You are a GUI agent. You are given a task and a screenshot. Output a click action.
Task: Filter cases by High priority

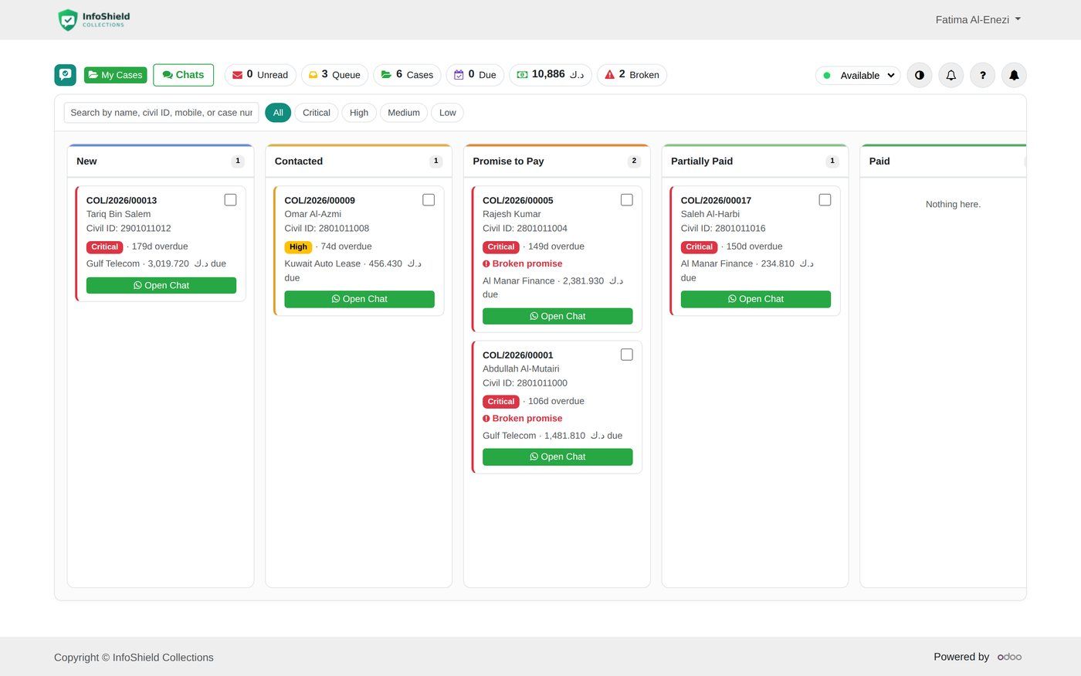click(x=359, y=113)
